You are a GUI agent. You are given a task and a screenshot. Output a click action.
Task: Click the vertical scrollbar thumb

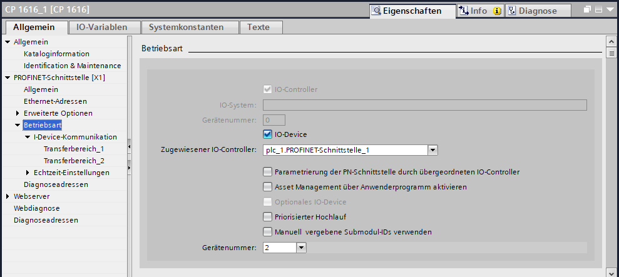click(611, 53)
